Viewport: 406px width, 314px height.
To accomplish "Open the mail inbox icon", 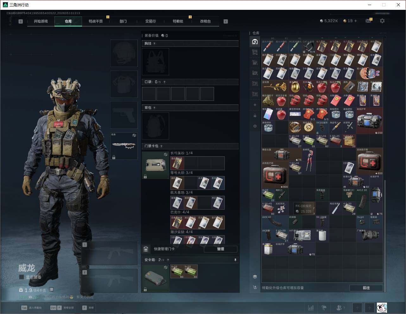I will click(368, 21).
